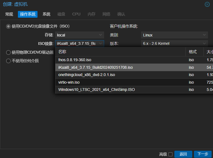Select the virtio-win.iso entry
This screenshot has height=158, width=213.
coord(69,82)
